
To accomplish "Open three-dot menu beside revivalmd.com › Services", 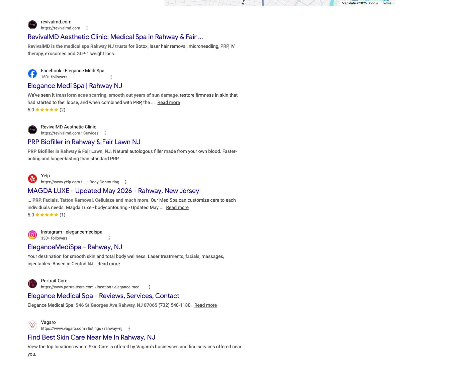I will coord(105,133).
